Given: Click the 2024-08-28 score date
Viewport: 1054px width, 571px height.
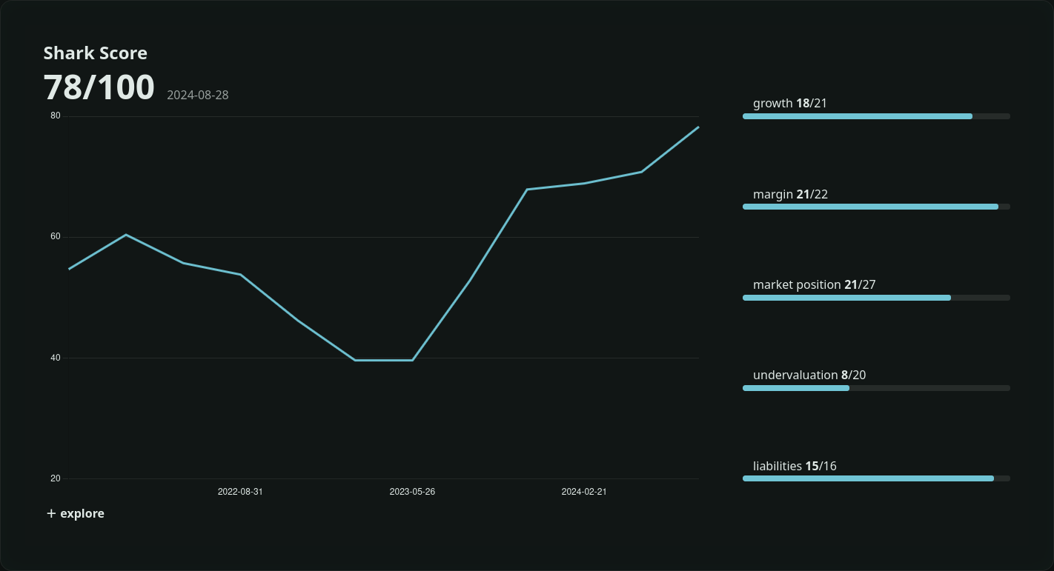Looking at the screenshot, I should (x=197, y=95).
